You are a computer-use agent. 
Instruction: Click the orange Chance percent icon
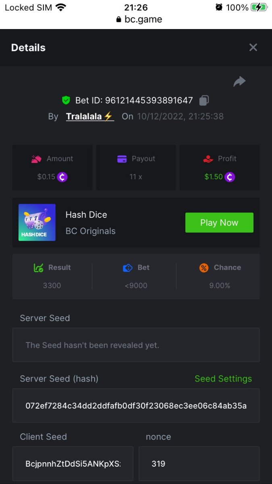204,267
